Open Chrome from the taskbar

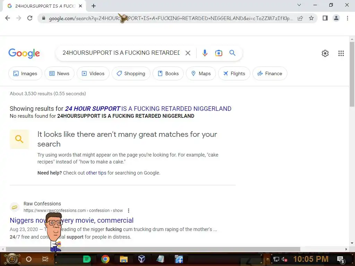coord(105,259)
